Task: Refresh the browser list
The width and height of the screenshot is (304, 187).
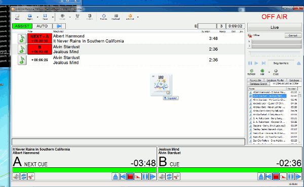Action: pos(251,72)
